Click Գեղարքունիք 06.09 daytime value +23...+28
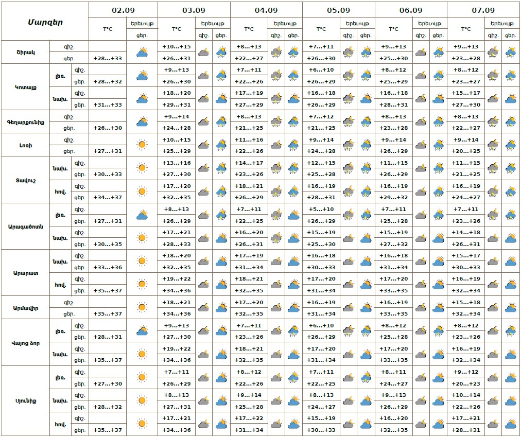 pyautogui.click(x=394, y=128)
